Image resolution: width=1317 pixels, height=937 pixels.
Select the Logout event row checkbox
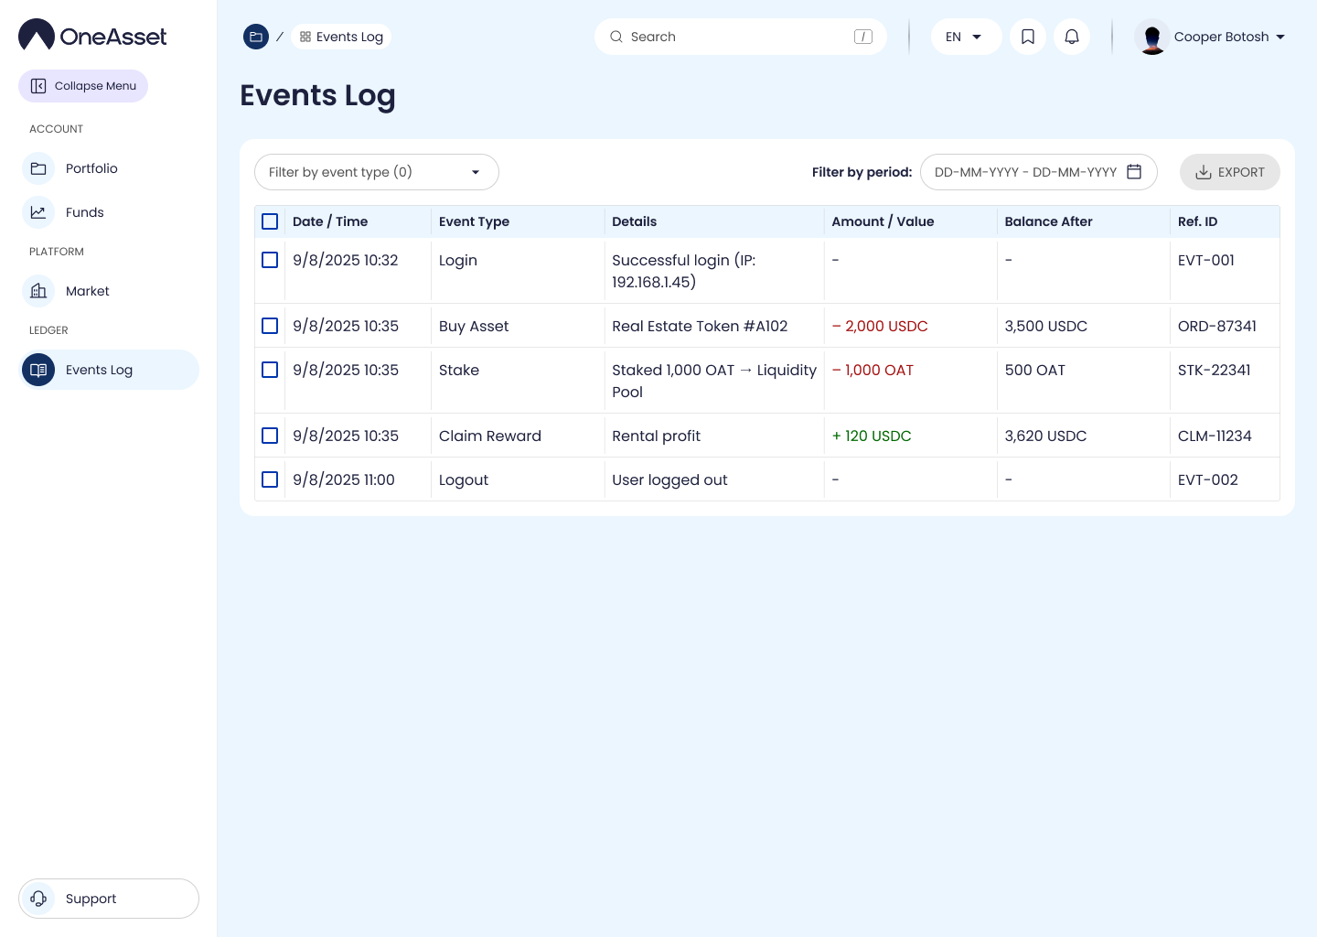[x=270, y=479]
